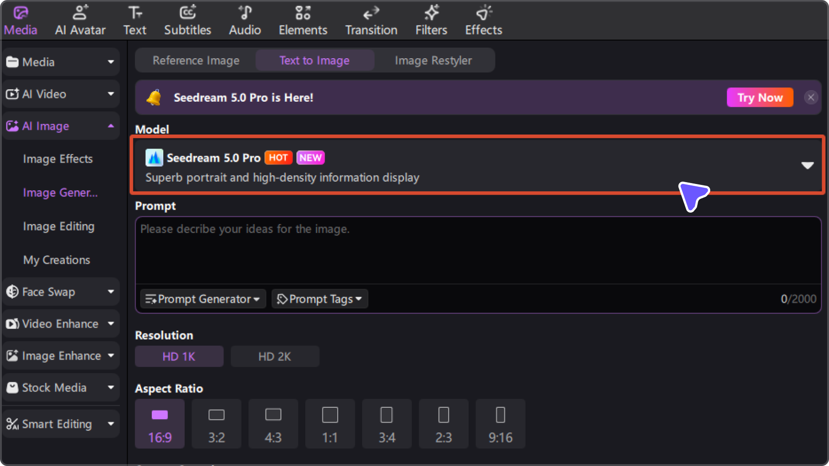Dismiss the Seedream 5.0 Pro banner
Image resolution: width=829 pixels, height=466 pixels.
(x=810, y=98)
